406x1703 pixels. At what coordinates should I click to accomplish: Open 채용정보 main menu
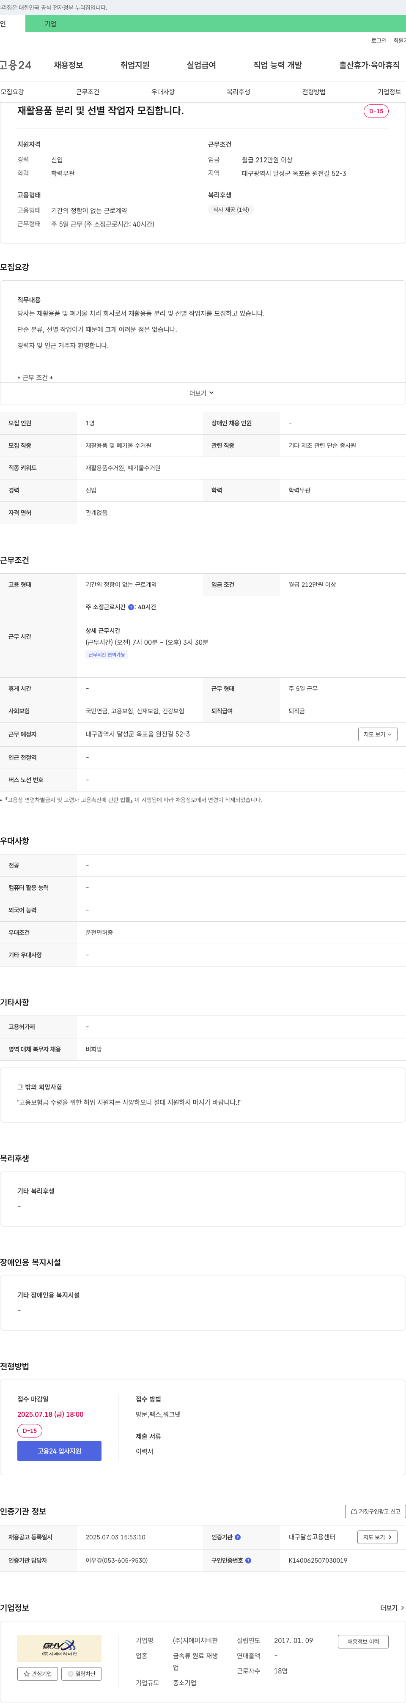[68, 65]
